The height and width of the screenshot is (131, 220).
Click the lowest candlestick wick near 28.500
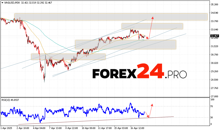pos(44,80)
